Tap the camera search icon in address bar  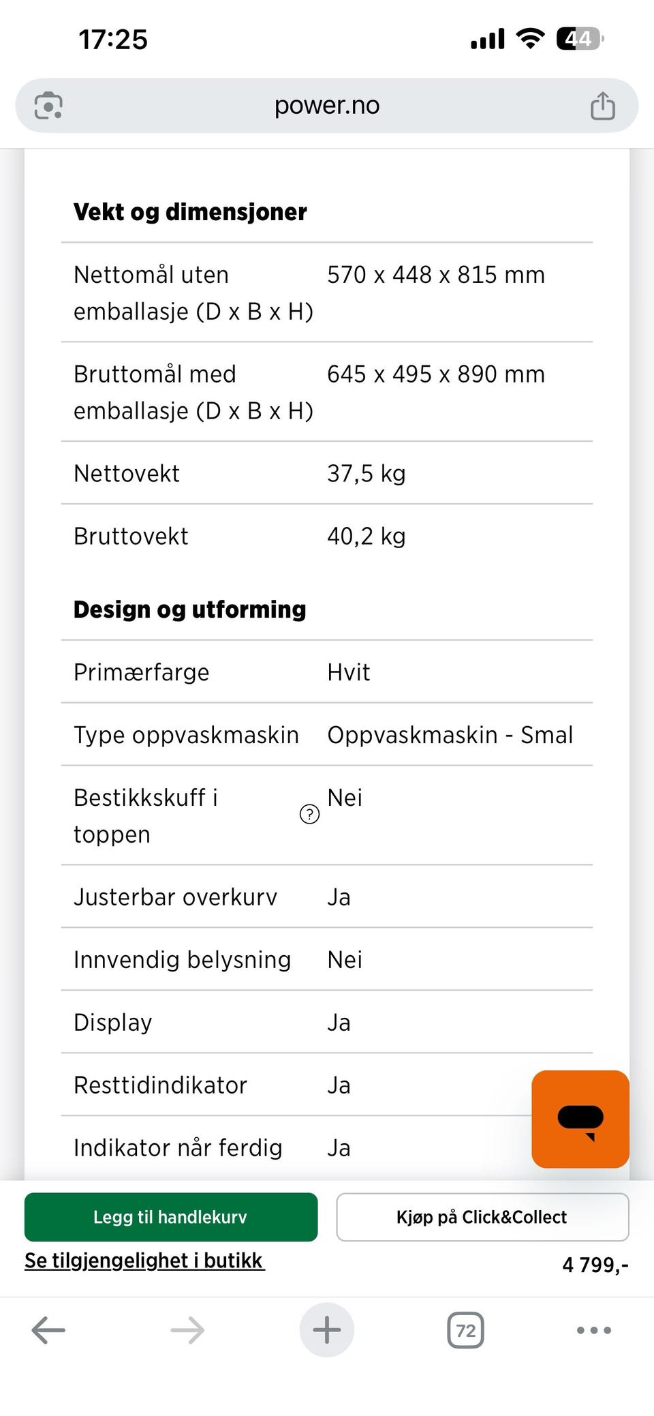pyautogui.click(x=48, y=106)
